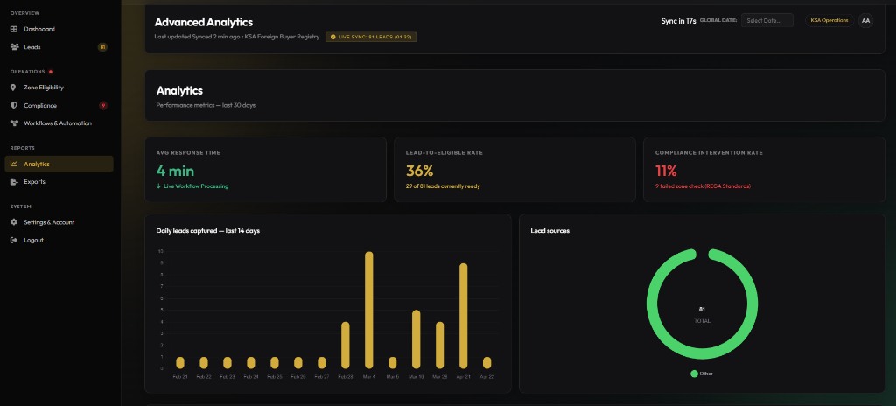Click the GLOBAL DATE label
This screenshot has width=896, height=406.
[x=718, y=21]
